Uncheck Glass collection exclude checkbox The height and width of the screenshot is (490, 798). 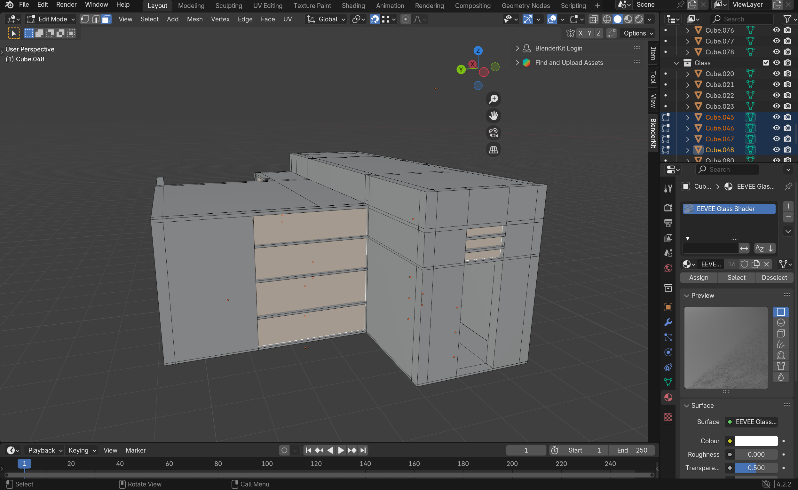coord(766,63)
